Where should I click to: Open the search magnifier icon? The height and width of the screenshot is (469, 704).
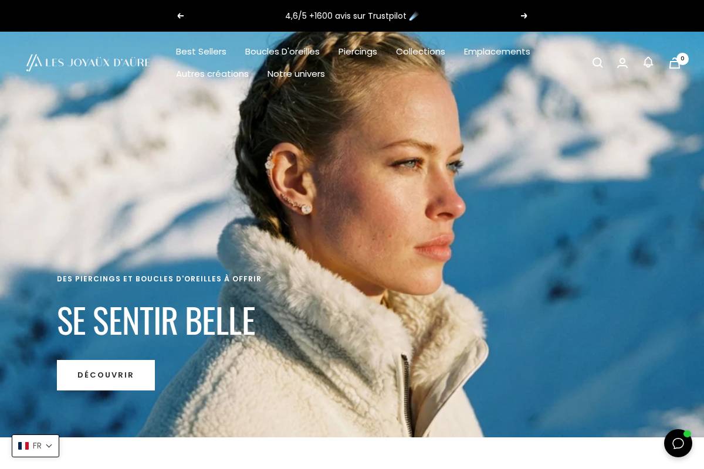[x=597, y=63]
